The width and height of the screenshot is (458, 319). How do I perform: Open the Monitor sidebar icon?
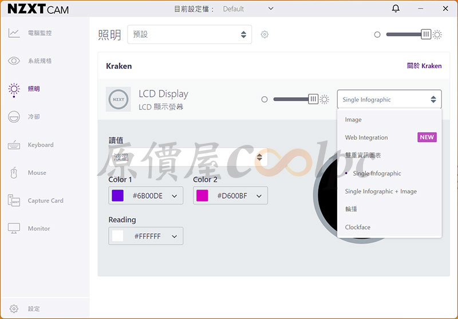pyautogui.click(x=14, y=229)
